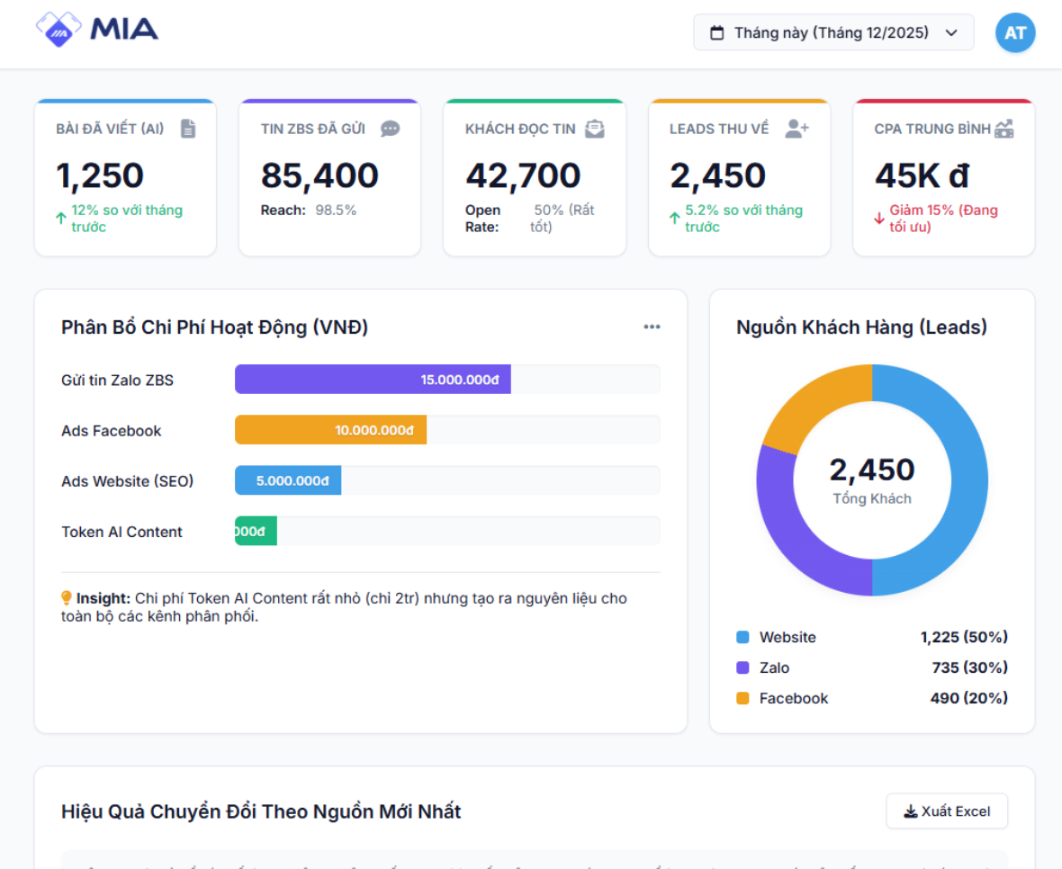
Task: Click the Ads Website (SEO) blue bar
Action: pos(288,480)
